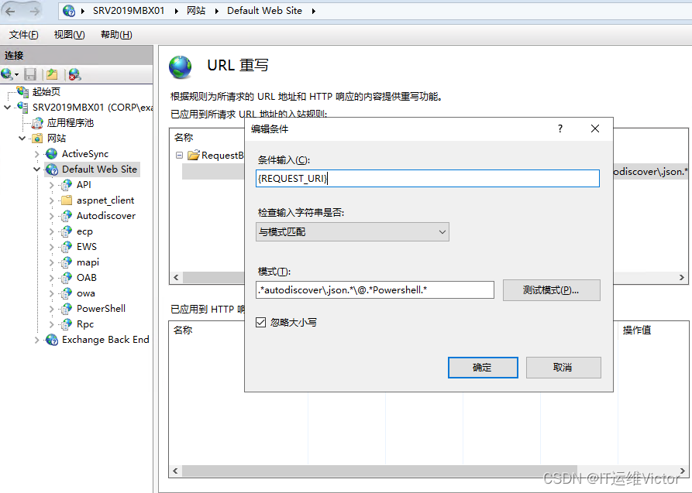
Task: Click the owa application icon
Action: [67, 293]
